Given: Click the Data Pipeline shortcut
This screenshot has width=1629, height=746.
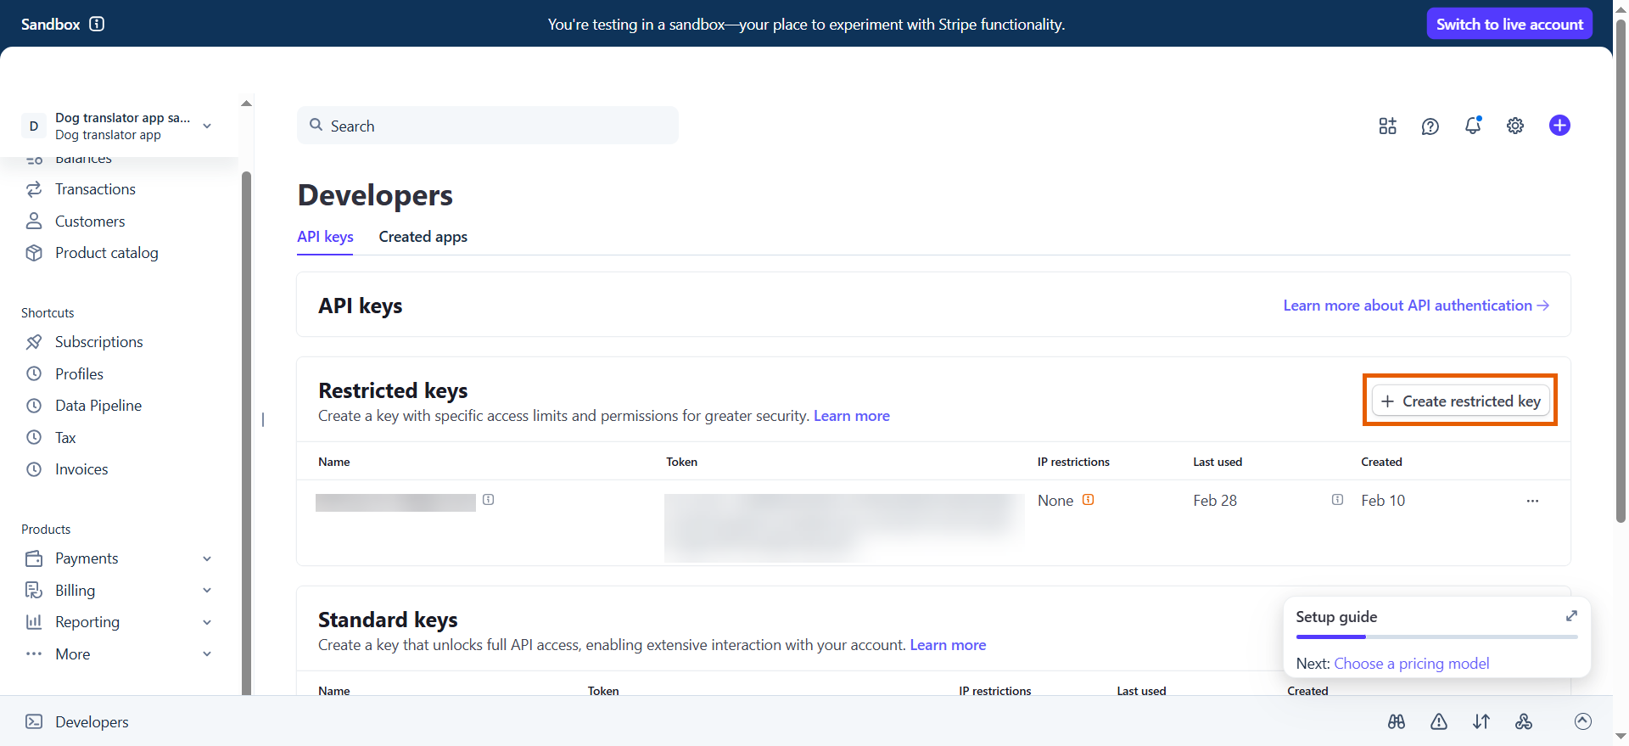Looking at the screenshot, I should tap(98, 406).
